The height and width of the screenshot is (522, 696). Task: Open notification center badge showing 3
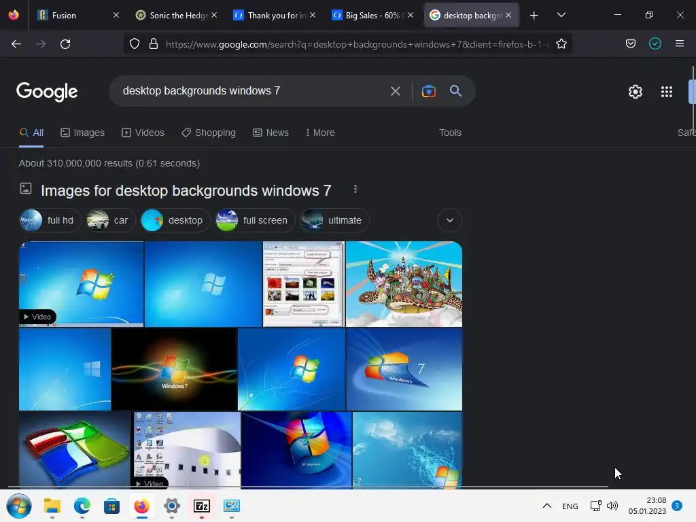pos(677,506)
